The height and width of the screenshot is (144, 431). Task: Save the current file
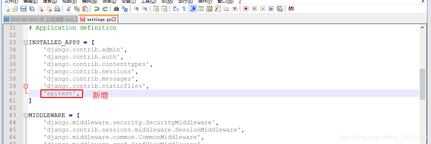coord(23,9)
